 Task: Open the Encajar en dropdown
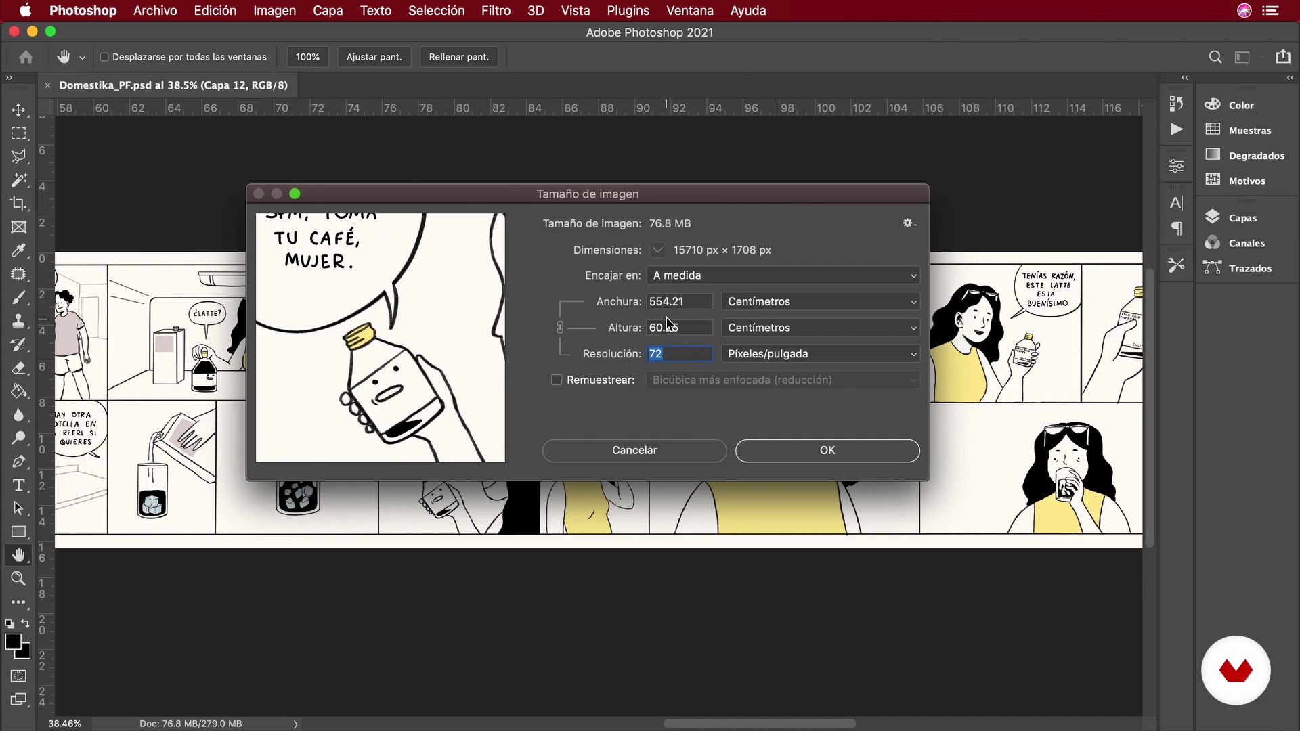coord(783,275)
